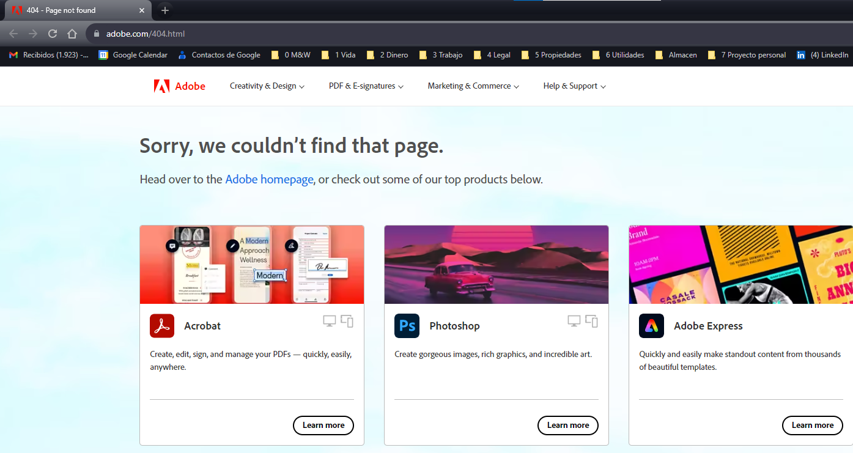Viewport: 853px width, 453px height.
Task: Click the browser home icon
Action: (72, 34)
